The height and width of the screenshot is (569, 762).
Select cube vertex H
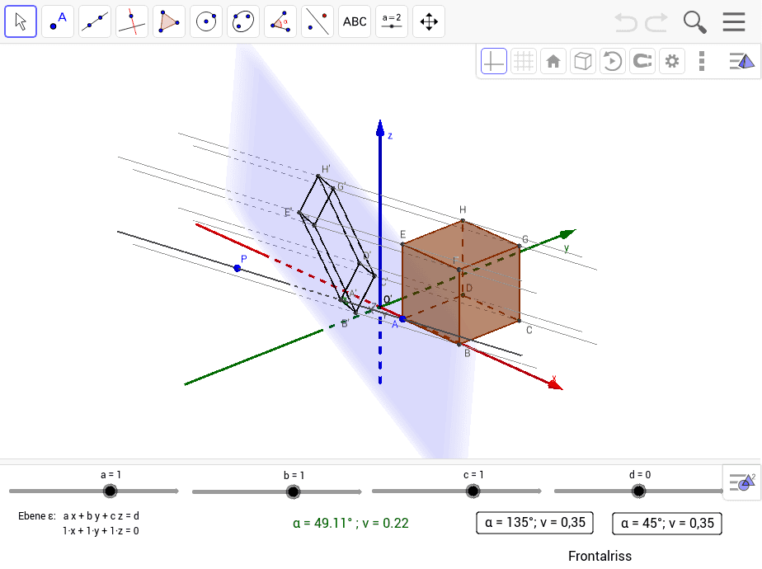tap(463, 221)
